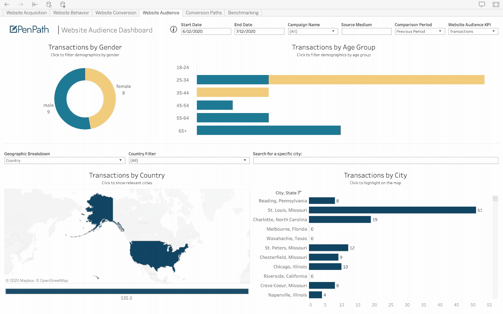The height and width of the screenshot is (314, 503).
Task: Open the comment speech bubble icon
Action: (482, 4)
